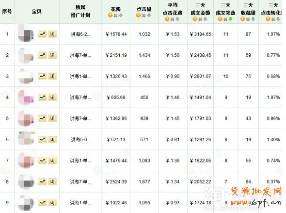Open the product thumbnail in row 8
Screen dimensions: 286x213
[26, 181]
